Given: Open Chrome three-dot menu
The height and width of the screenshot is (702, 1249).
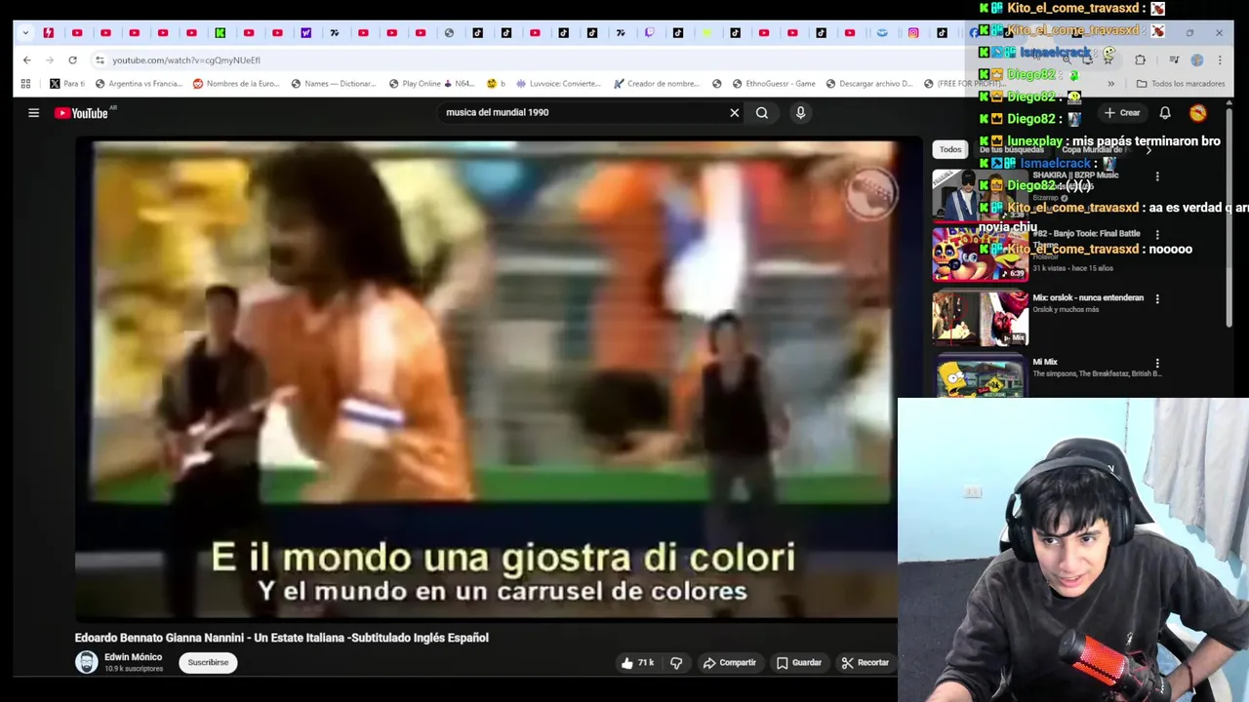Looking at the screenshot, I should tap(1220, 59).
